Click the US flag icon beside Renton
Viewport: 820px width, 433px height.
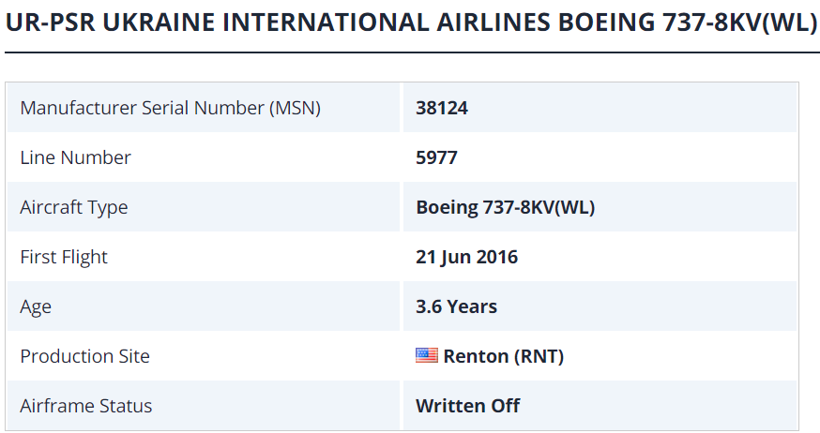[x=427, y=356]
